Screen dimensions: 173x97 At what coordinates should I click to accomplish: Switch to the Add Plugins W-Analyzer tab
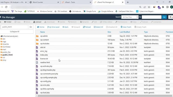(14, 2)
